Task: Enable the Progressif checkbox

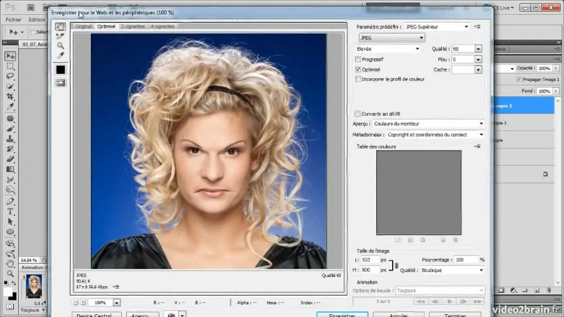Action: pos(358,59)
